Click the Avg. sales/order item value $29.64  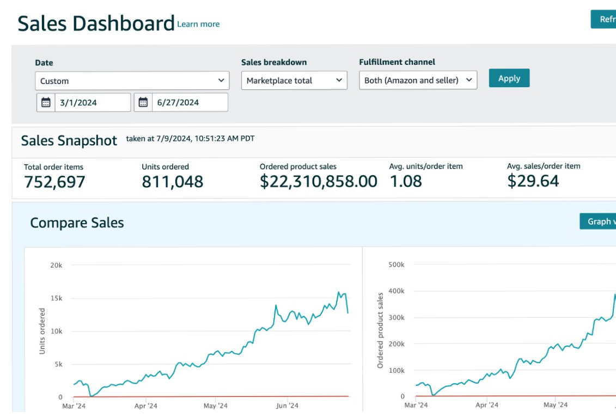[x=533, y=181]
